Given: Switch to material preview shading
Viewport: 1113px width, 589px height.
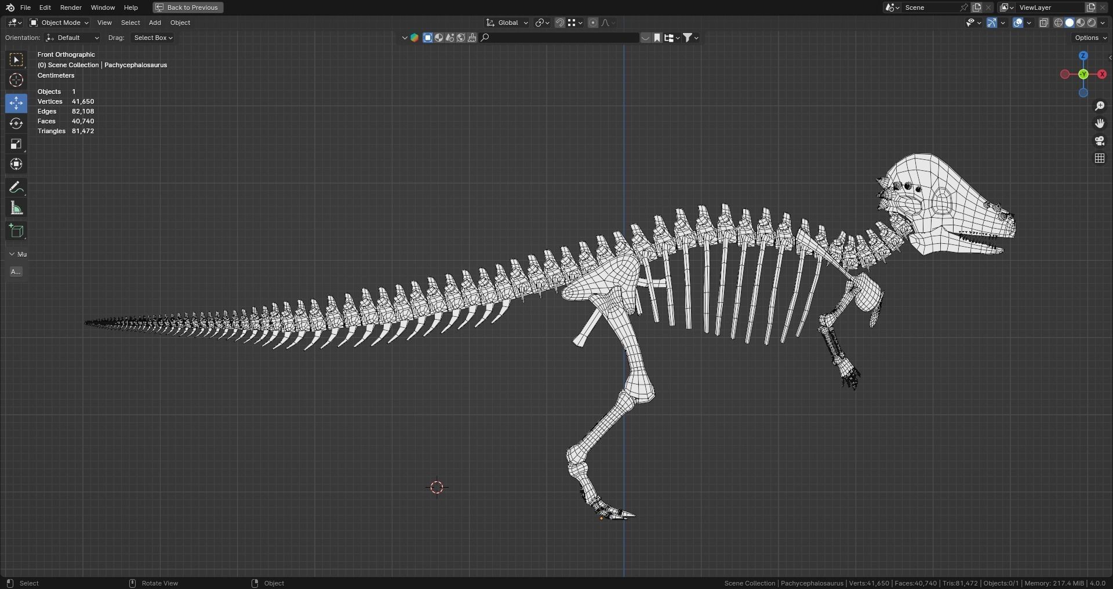Looking at the screenshot, I should click(1081, 23).
